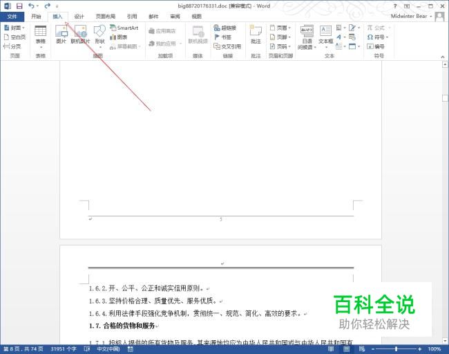
Task: Click the Quick Parts icon
Action: click(341, 28)
